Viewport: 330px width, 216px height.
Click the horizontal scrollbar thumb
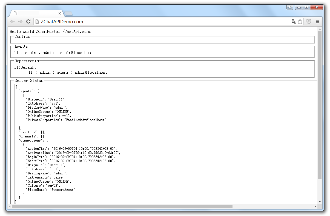coord(122,206)
